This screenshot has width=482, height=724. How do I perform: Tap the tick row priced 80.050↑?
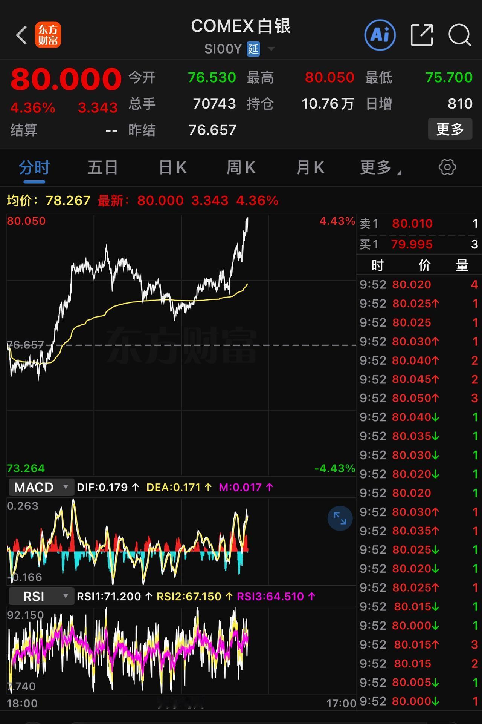pos(419,398)
